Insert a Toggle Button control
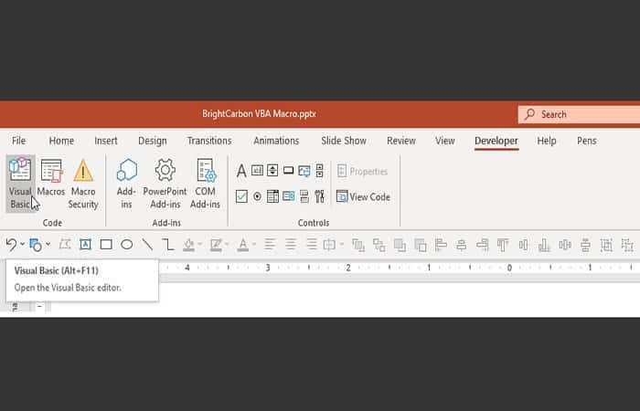640x411 pixels. pyautogui.click(x=304, y=196)
